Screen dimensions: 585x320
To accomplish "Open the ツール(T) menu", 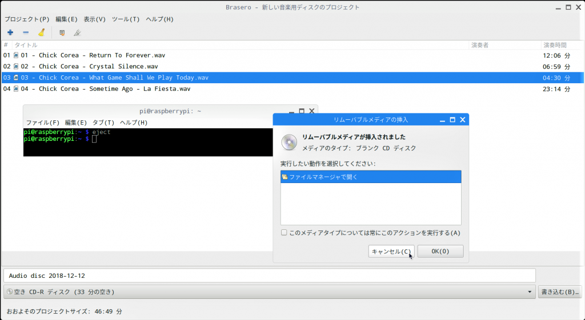I will point(126,19).
